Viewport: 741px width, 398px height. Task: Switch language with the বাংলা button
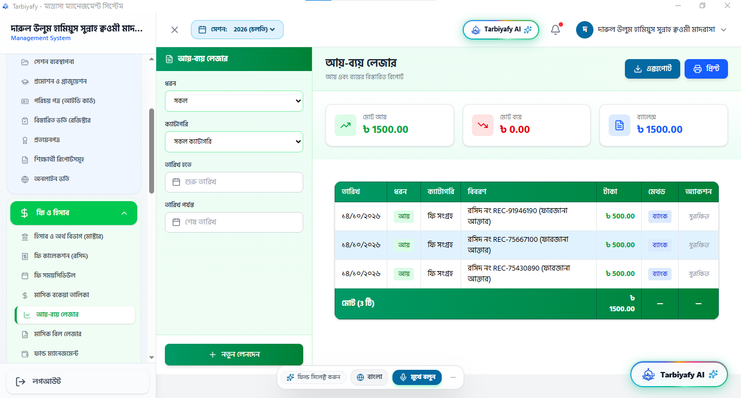(x=369, y=377)
